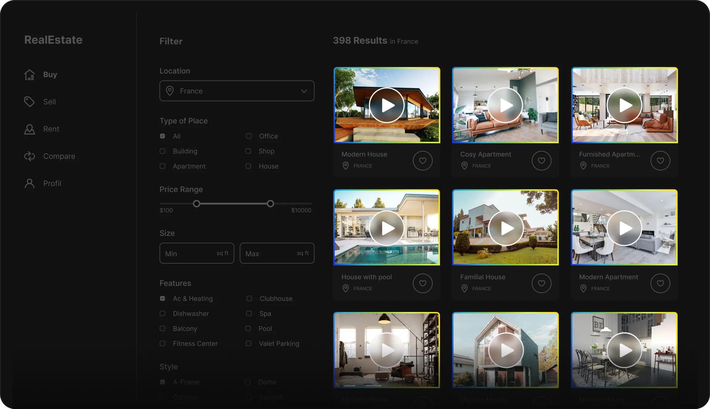This screenshot has width=710, height=409.
Task: Click the Compare arrows icon
Action: coord(30,156)
